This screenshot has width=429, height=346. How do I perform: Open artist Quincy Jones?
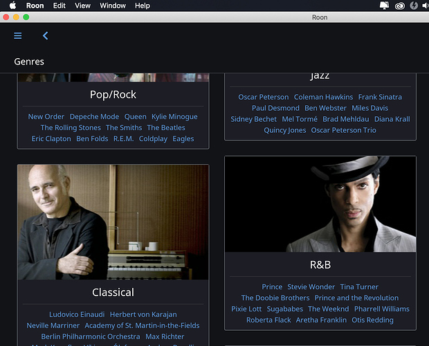coord(285,130)
